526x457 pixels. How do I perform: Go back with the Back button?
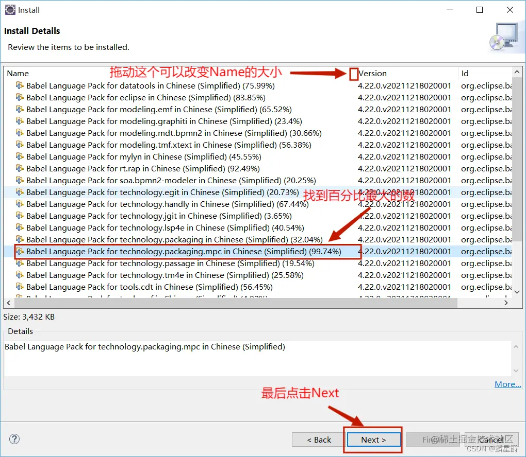coord(319,440)
